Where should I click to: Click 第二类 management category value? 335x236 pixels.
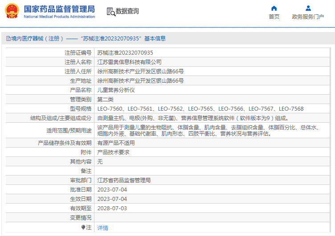(x=105, y=100)
